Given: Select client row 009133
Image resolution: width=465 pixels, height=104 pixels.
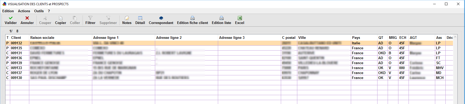Looking at the screenshot, I should click(229, 68).
